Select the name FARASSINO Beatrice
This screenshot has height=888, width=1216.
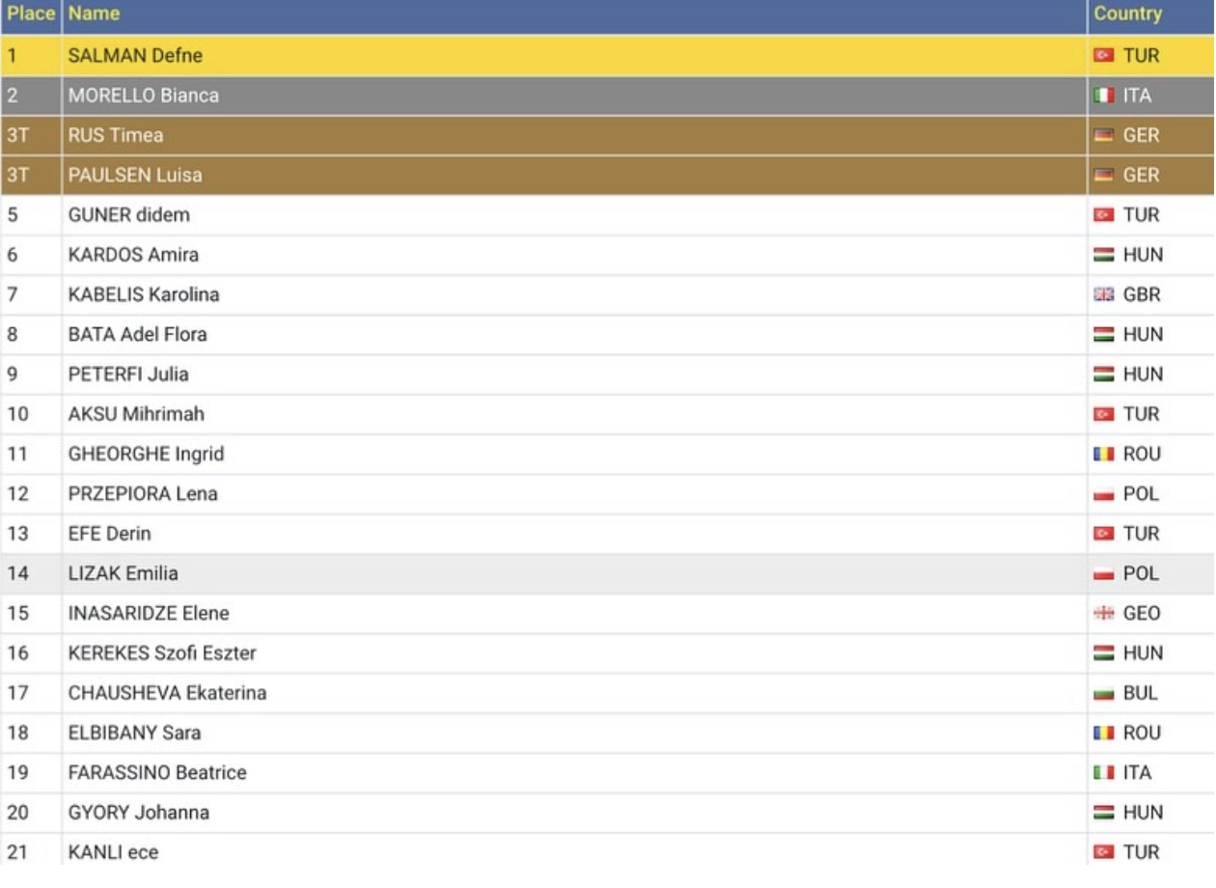click(157, 773)
